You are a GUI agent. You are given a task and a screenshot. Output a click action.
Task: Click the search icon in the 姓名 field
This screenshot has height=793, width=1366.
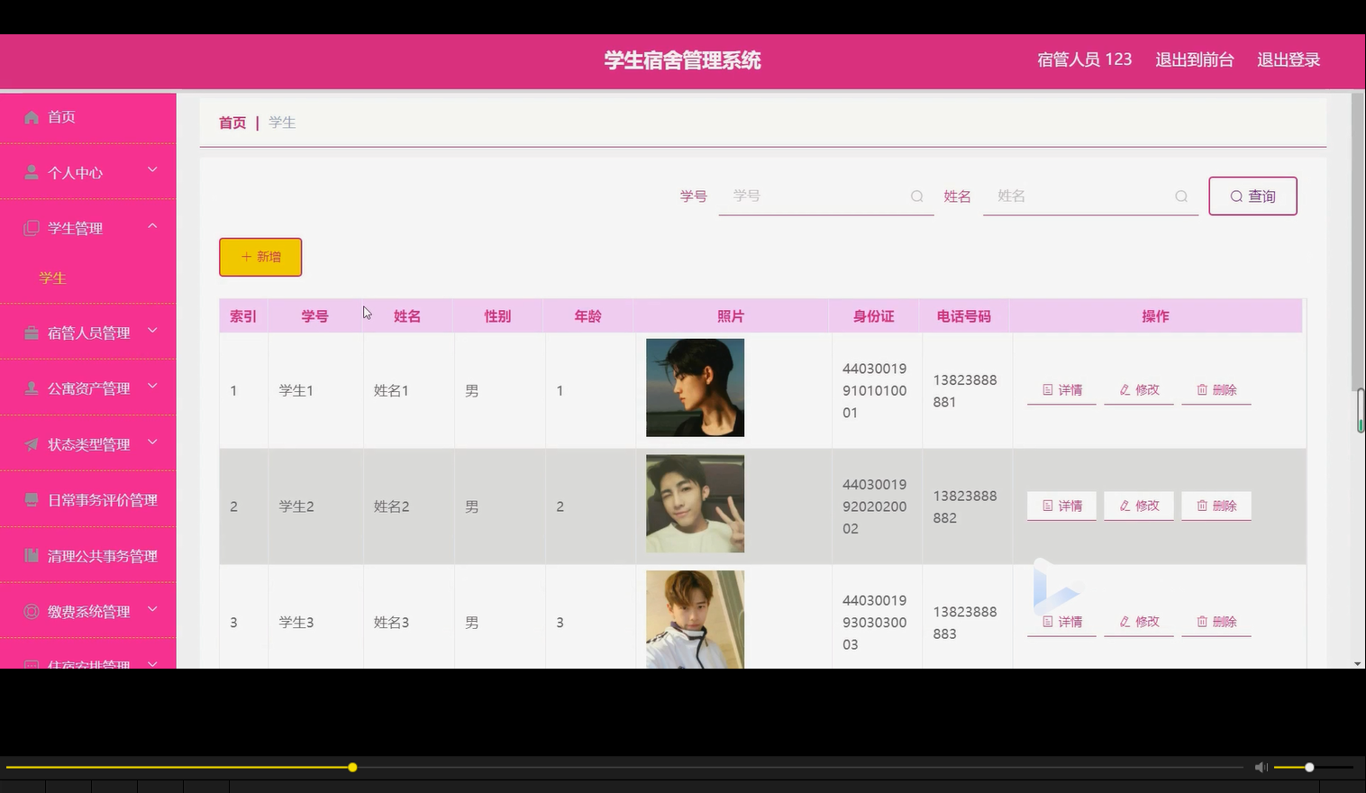pyautogui.click(x=1181, y=196)
